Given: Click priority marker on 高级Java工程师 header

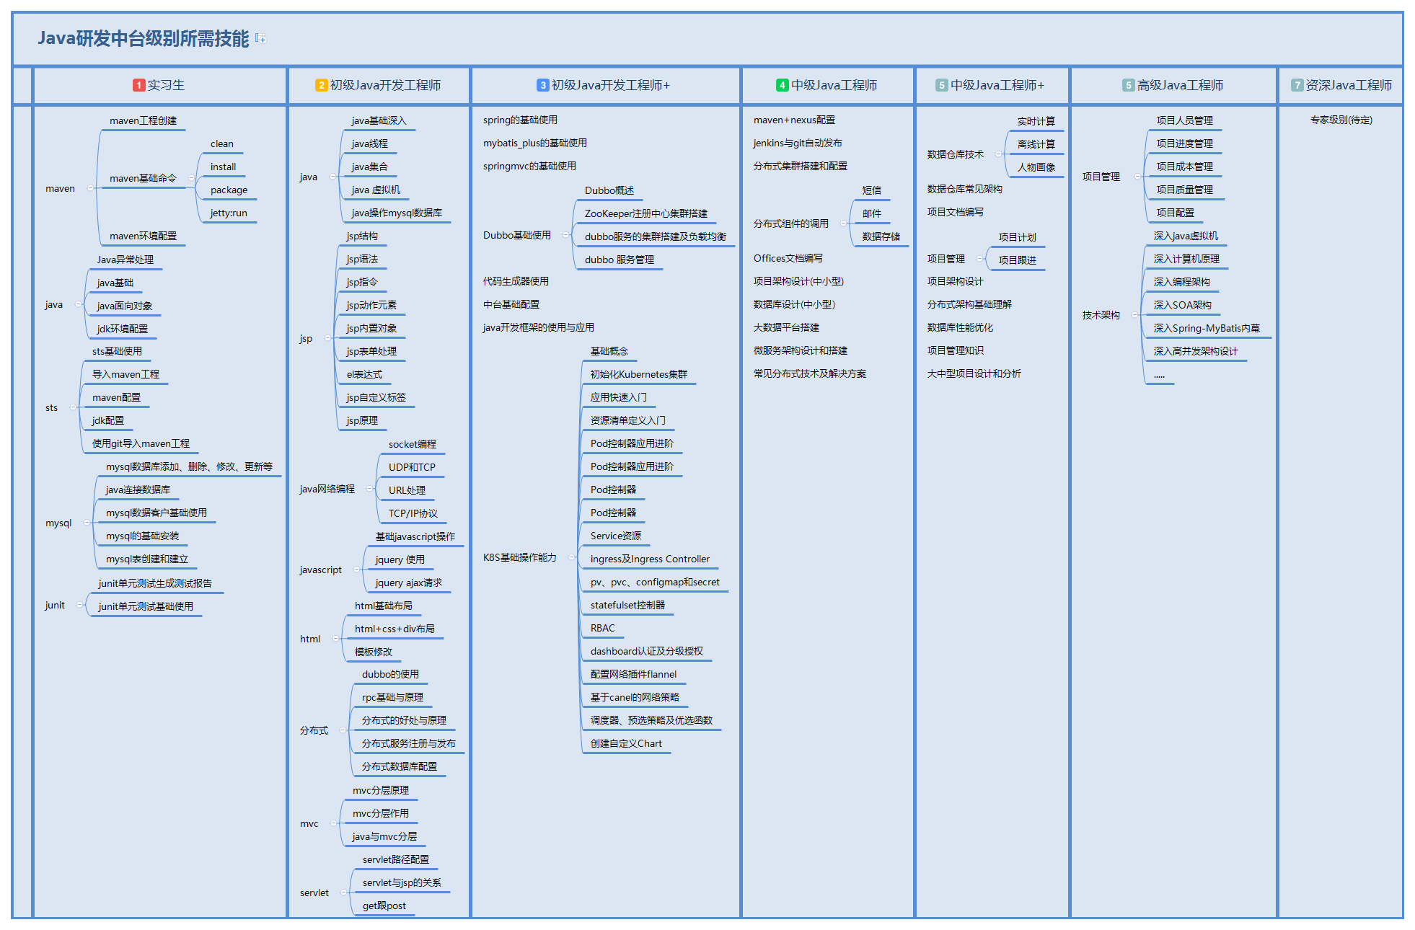Looking at the screenshot, I should click(1128, 85).
